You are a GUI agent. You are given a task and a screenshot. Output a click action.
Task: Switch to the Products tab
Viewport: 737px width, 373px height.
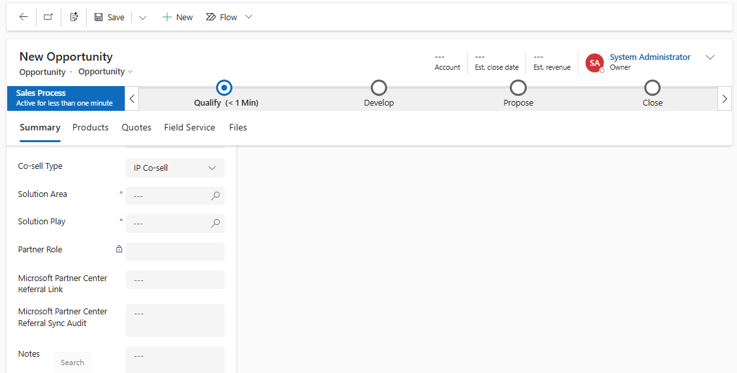(x=91, y=127)
